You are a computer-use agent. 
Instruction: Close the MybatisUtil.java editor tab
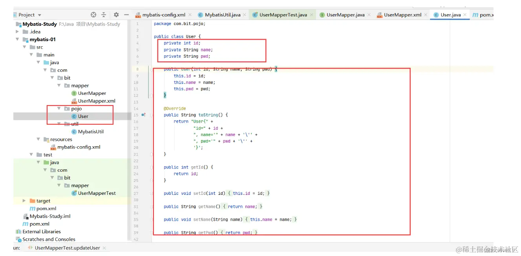tap(245, 15)
